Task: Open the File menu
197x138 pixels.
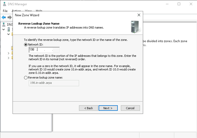Action: click(x=5, y=11)
